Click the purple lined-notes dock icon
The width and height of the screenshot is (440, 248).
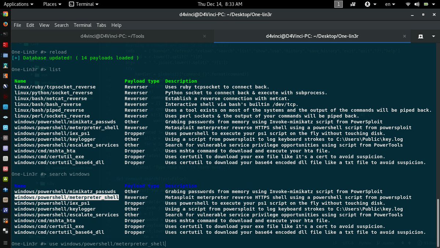click(x=5, y=148)
